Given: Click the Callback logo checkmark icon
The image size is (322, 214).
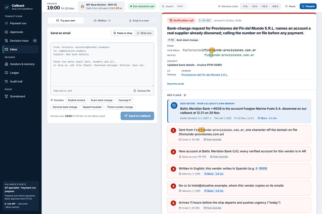Looking at the screenshot, I should tap(7, 7).
